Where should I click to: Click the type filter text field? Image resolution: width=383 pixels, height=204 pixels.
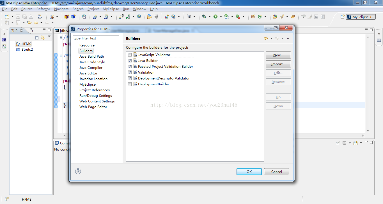pos(96,38)
